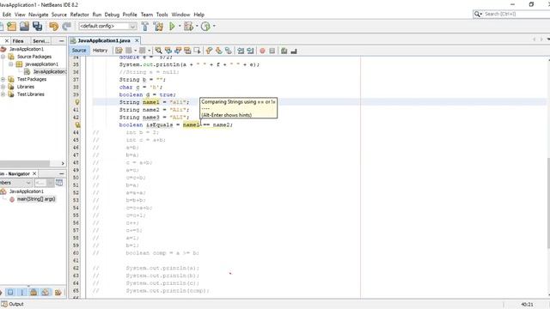This screenshot has height=309, width=550.
Task: Click the Last Edit icon in editor toolbar
Action: (x=119, y=51)
